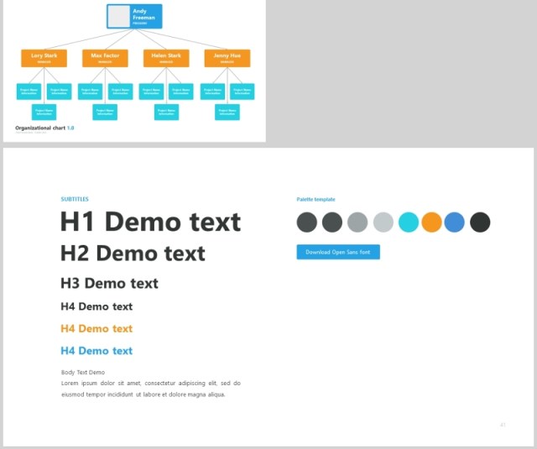Click the Andy Freeman box in org chart
Viewport: 537px width, 449px height.
point(134,17)
